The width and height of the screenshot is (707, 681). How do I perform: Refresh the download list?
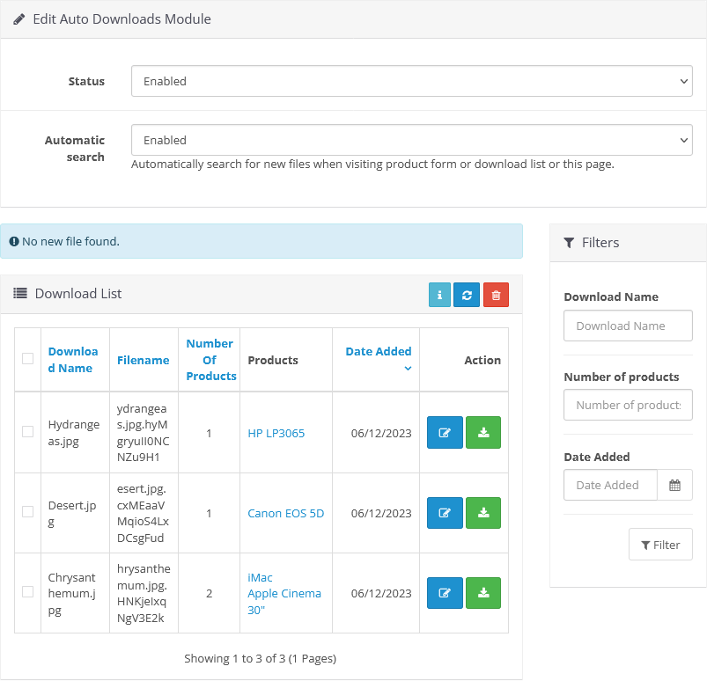(467, 295)
